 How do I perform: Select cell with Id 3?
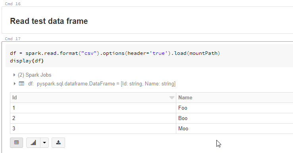tap(93, 128)
